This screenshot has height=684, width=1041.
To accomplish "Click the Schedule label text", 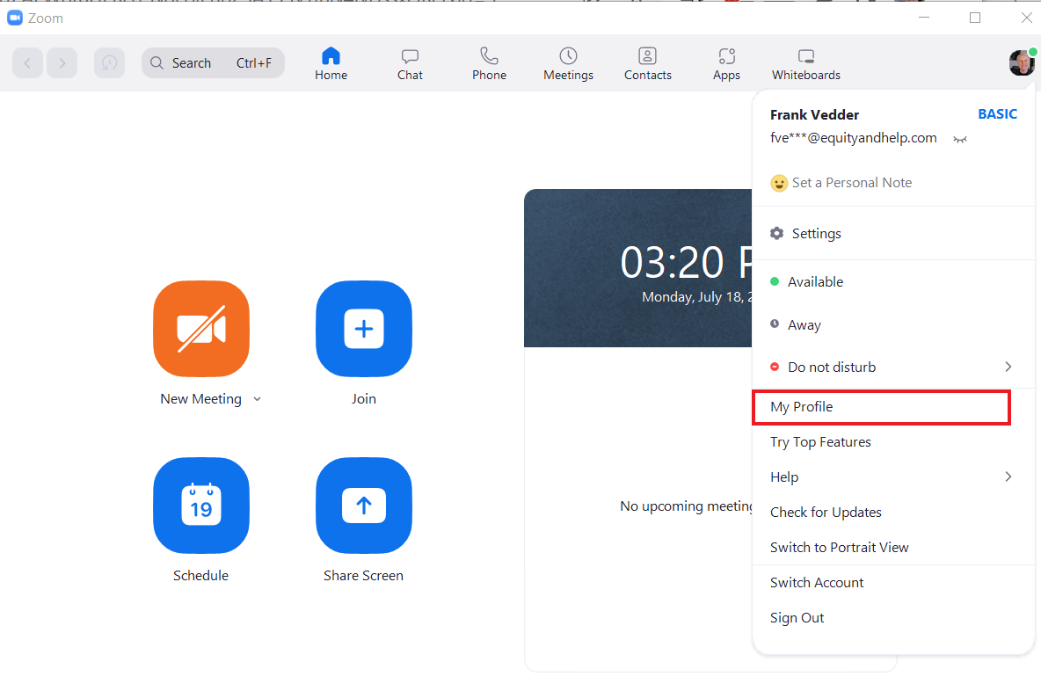I will click(x=201, y=576).
